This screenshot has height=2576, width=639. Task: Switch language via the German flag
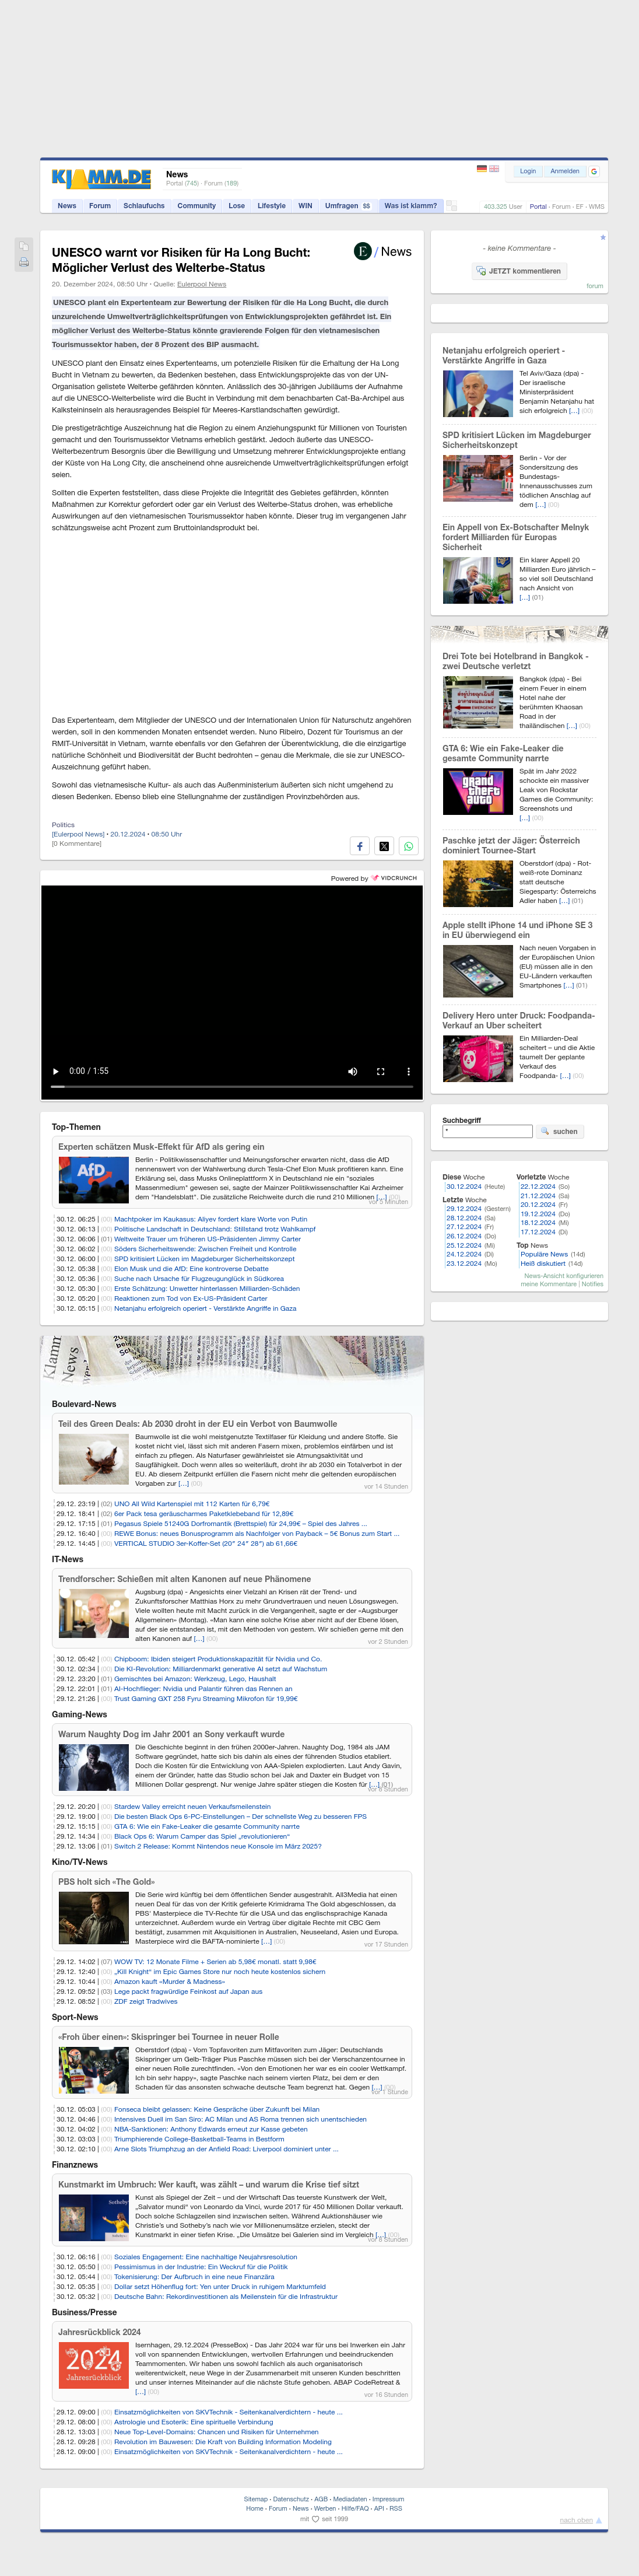click(x=482, y=169)
